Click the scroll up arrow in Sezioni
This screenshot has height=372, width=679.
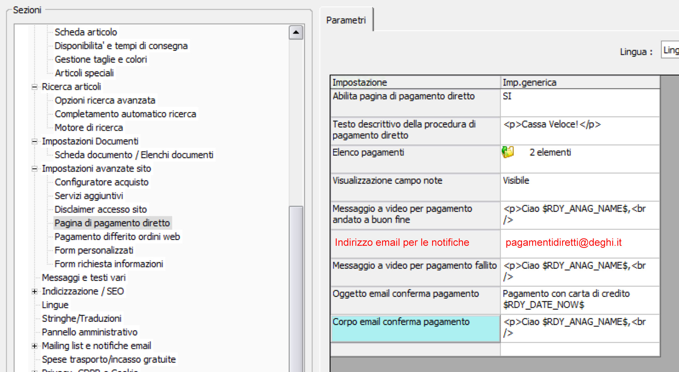[x=296, y=32]
